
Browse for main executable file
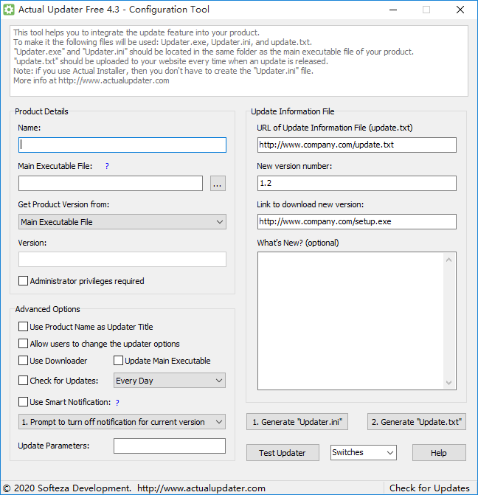coord(217,184)
